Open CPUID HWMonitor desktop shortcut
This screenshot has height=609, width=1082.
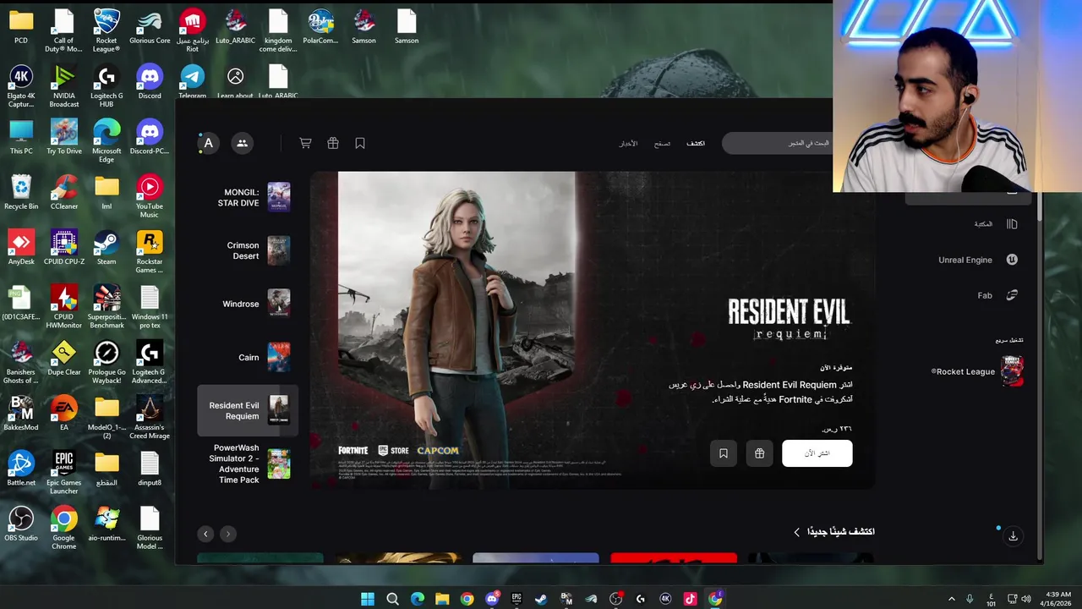point(64,307)
